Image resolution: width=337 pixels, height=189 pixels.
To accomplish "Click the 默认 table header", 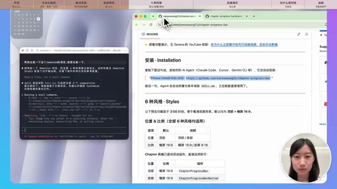I will [166, 131].
